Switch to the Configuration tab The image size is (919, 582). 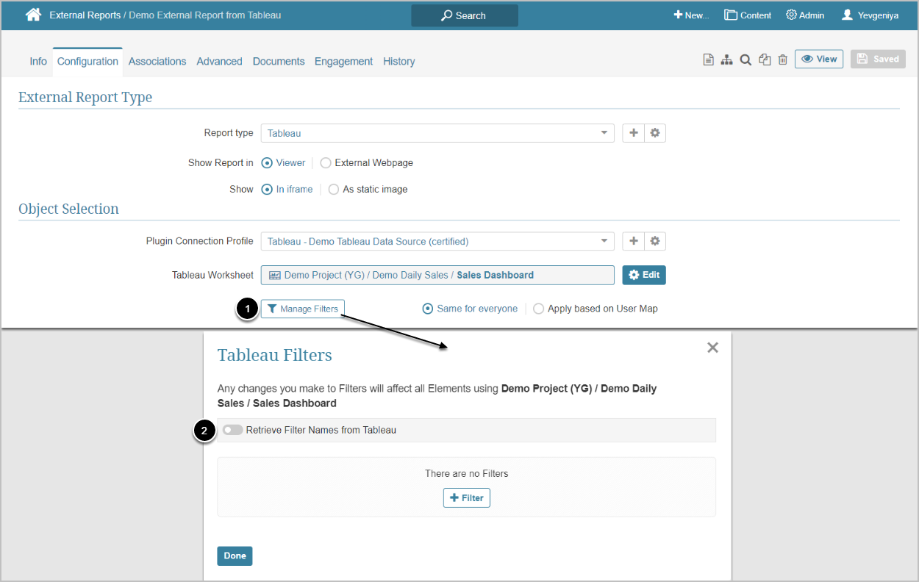(x=87, y=62)
